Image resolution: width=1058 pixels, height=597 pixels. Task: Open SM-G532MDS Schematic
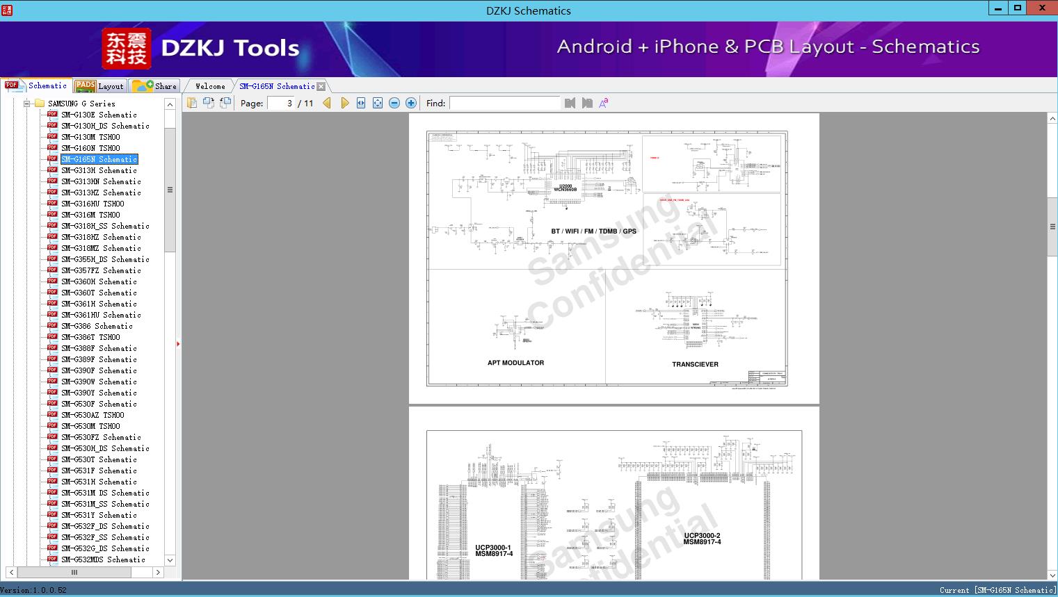(x=103, y=559)
